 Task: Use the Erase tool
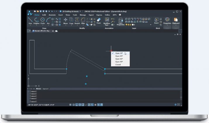99,20
